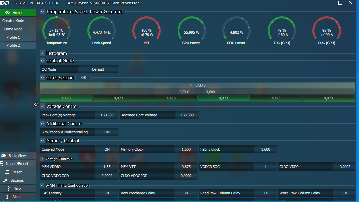Switch to Creator Mode
The image size is (359, 202).
coord(18,21)
